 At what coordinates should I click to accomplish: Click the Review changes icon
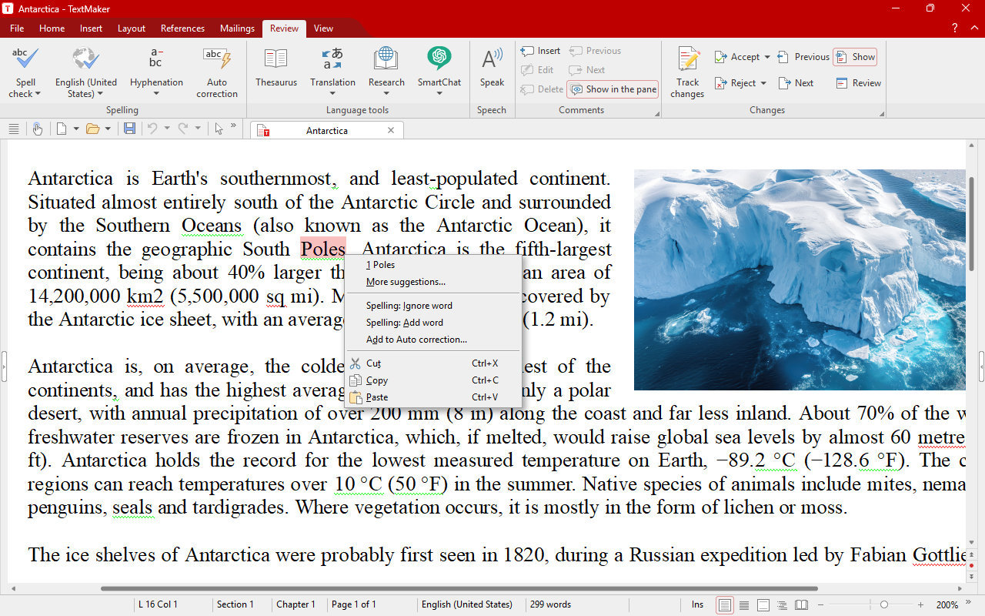click(x=857, y=83)
